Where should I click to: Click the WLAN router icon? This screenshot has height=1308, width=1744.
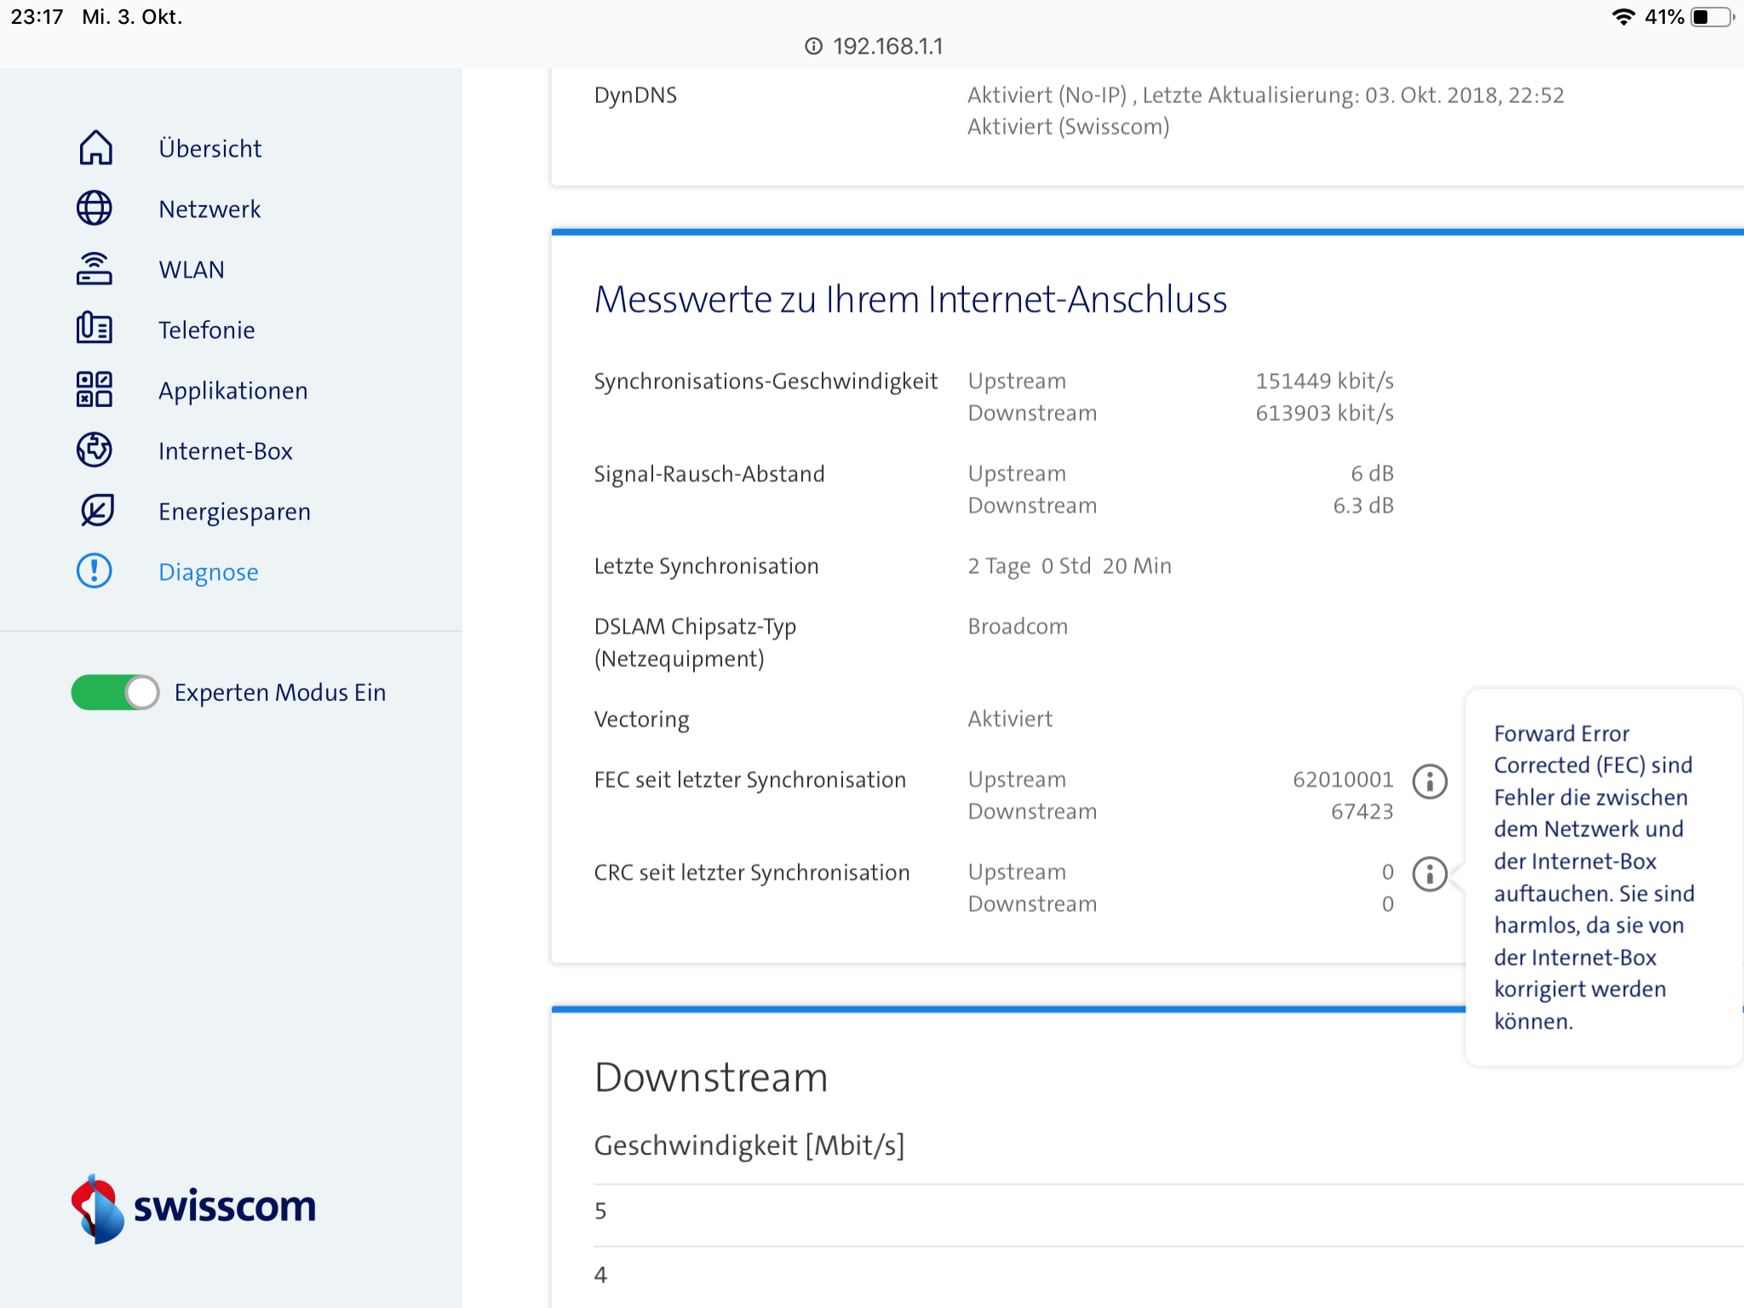(95, 269)
